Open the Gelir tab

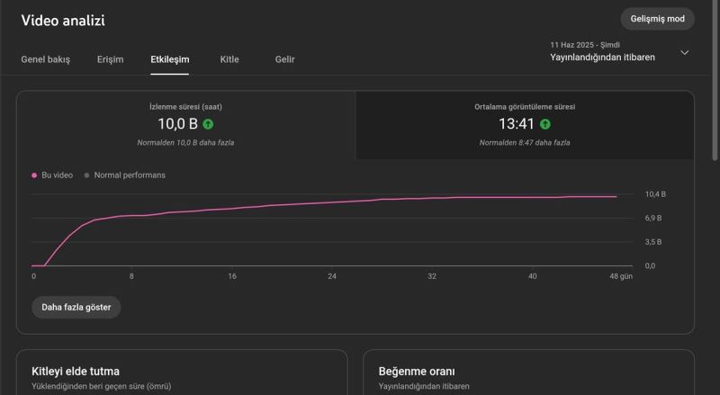[284, 59]
